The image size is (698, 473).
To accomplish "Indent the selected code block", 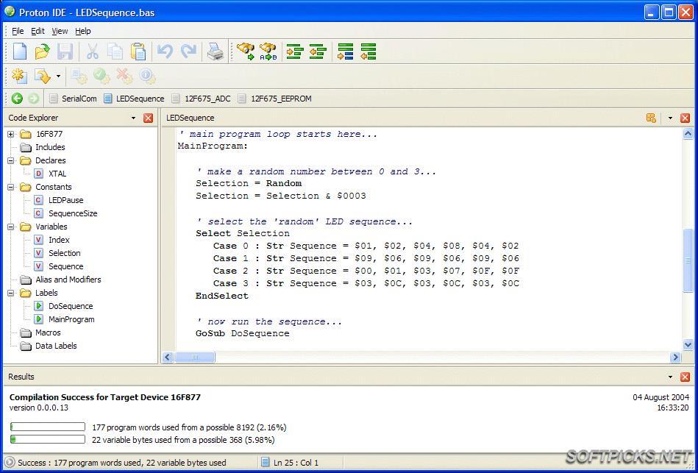I will coord(295,51).
